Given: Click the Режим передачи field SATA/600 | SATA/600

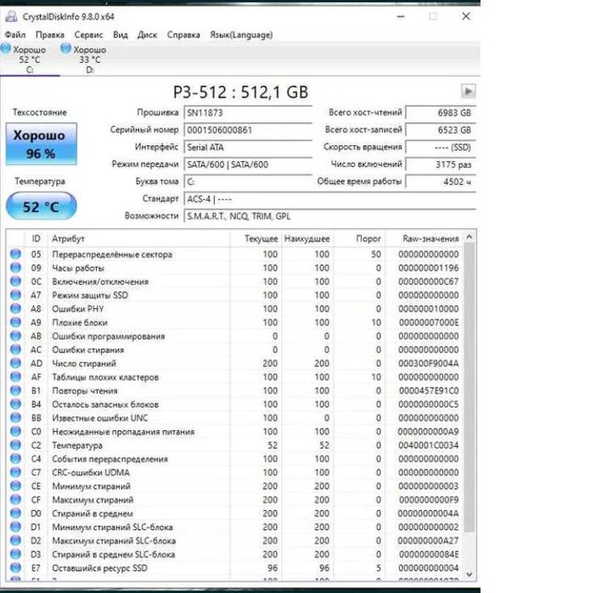Looking at the screenshot, I should [248, 165].
